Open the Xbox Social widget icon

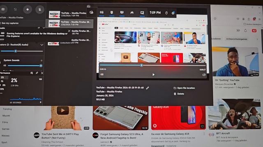pyautogui.click(x=132, y=13)
